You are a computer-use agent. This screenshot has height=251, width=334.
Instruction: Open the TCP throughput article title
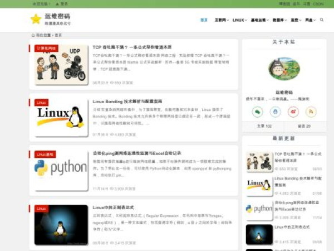tap(132, 47)
